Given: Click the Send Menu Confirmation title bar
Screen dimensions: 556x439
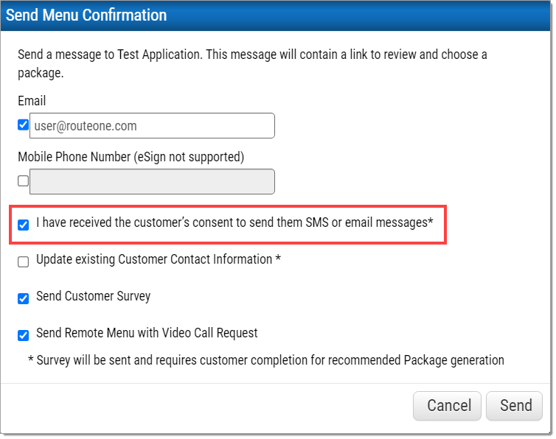Looking at the screenshot, I should (275, 15).
